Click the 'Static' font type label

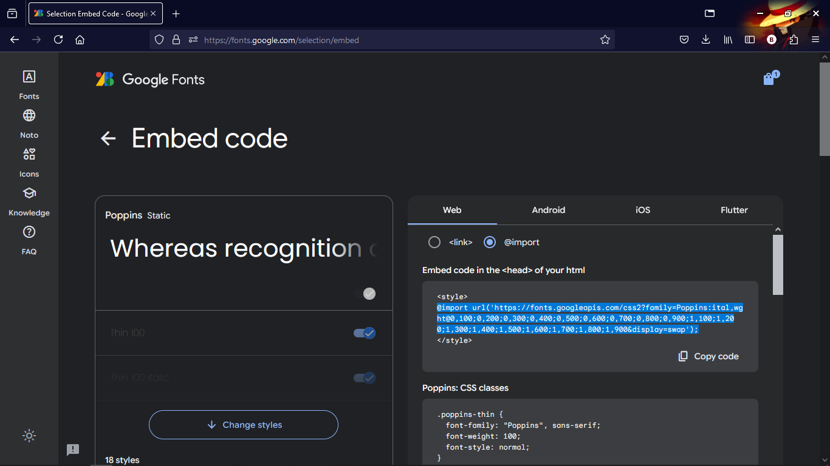(x=159, y=215)
